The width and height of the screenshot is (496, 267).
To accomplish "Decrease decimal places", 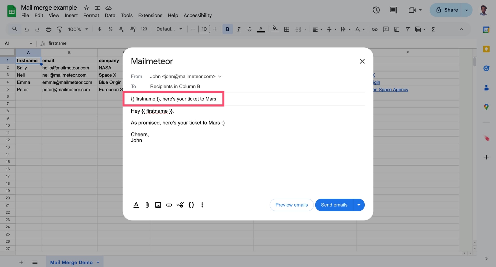I will pyautogui.click(x=121, y=29).
